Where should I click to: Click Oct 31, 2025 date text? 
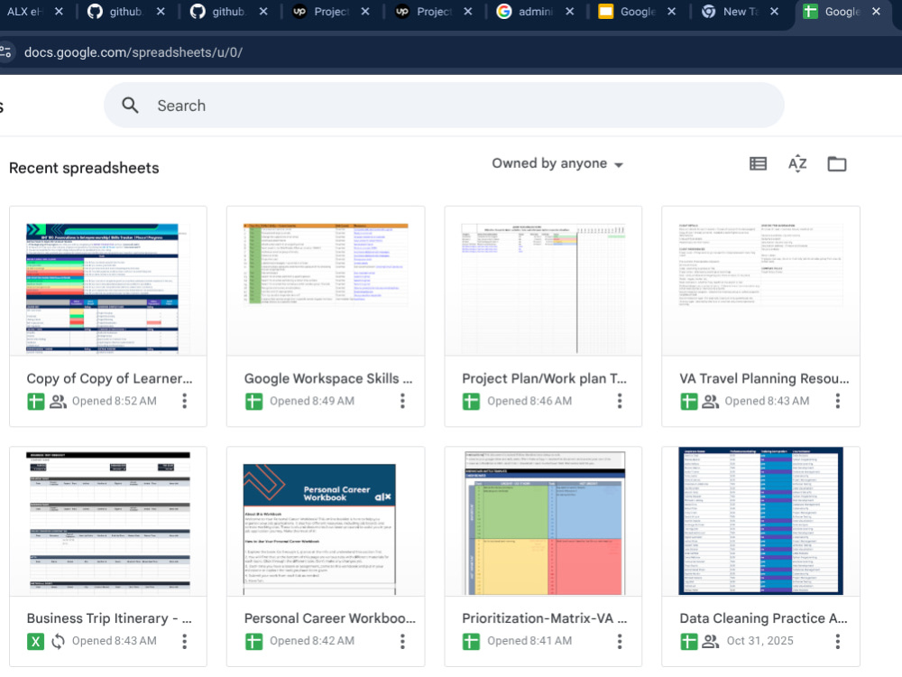759,641
